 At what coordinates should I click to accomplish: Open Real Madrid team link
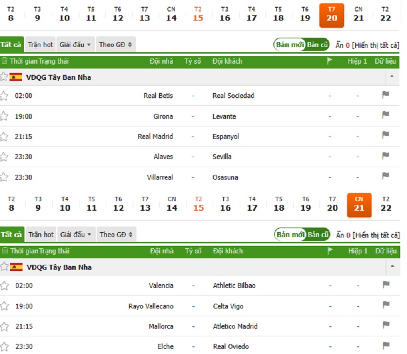pyautogui.click(x=155, y=137)
